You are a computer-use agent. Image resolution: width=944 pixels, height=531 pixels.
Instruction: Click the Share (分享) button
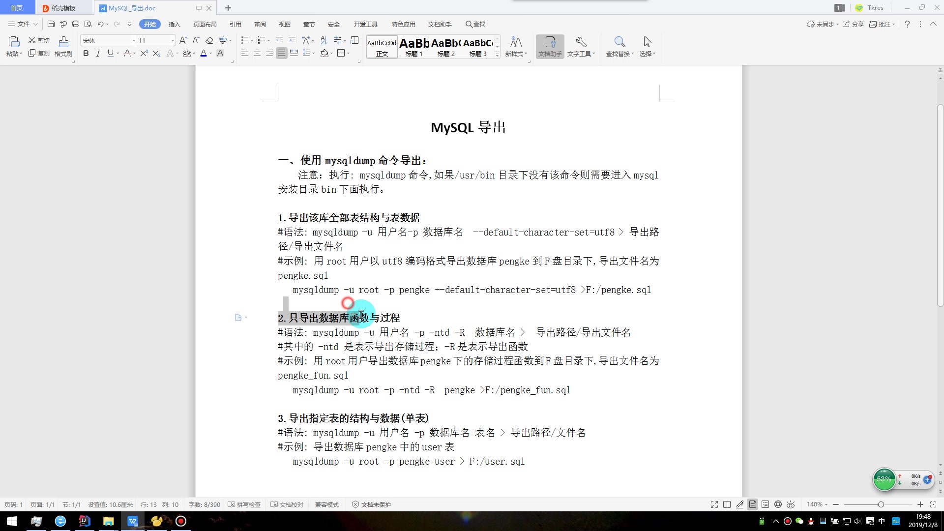[x=853, y=24]
